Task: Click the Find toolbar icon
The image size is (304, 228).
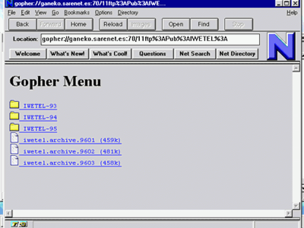Action: [x=204, y=24]
